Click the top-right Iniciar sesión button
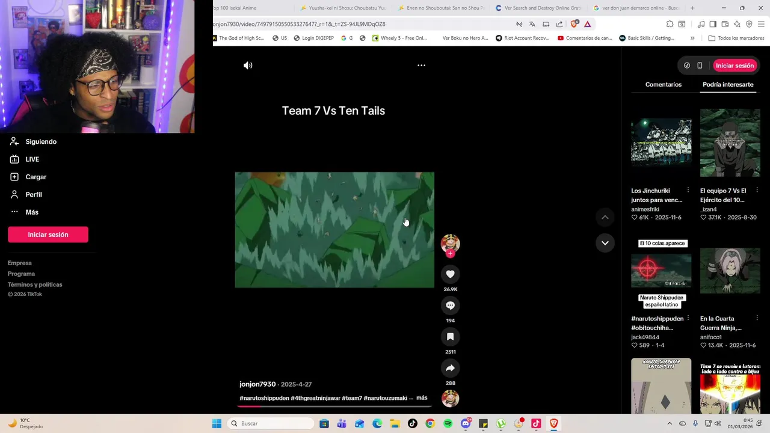Image resolution: width=770 pixels, height=433 pixels. tap(735, 66)
